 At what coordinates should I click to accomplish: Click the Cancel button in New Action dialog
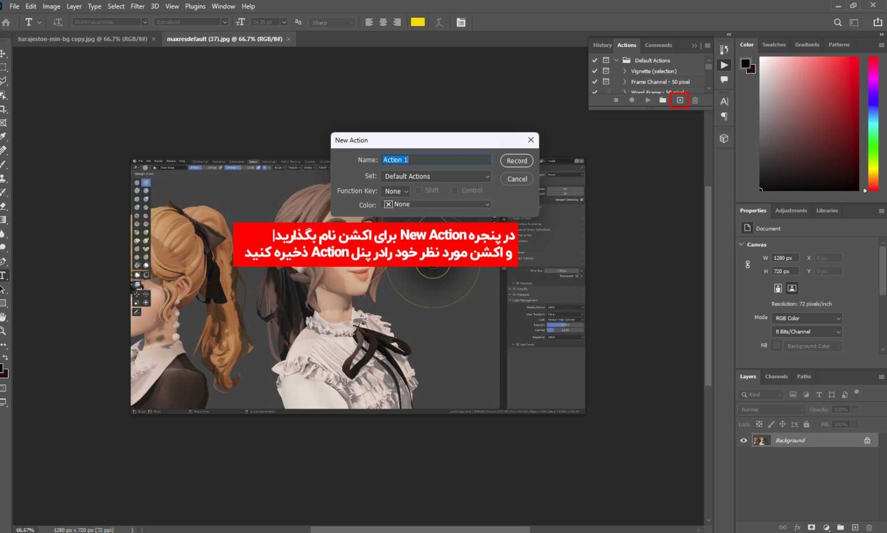click(517, 179)
